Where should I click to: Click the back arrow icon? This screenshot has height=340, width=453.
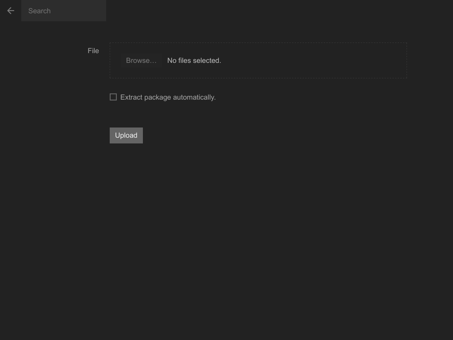tap(11, 11)
